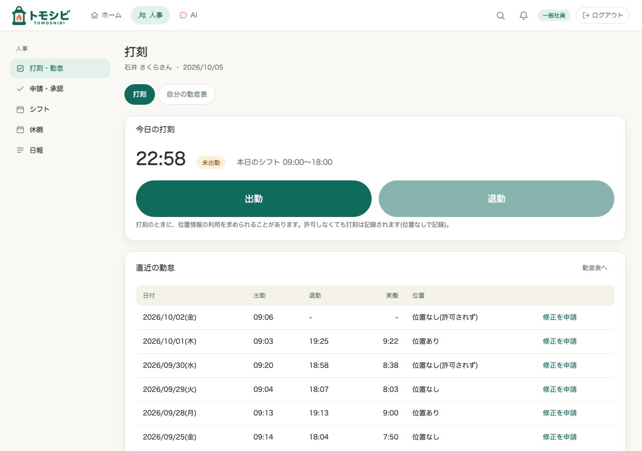Request correction for 2026/09/29(火)
The width and height of the screenshot is (642, 451).
click(x=560, y=389)
